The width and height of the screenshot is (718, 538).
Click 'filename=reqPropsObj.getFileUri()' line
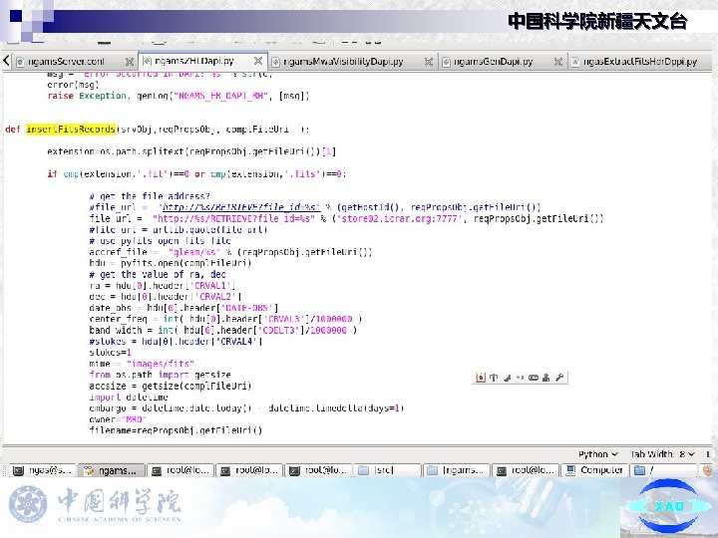[x=176, y=430]
